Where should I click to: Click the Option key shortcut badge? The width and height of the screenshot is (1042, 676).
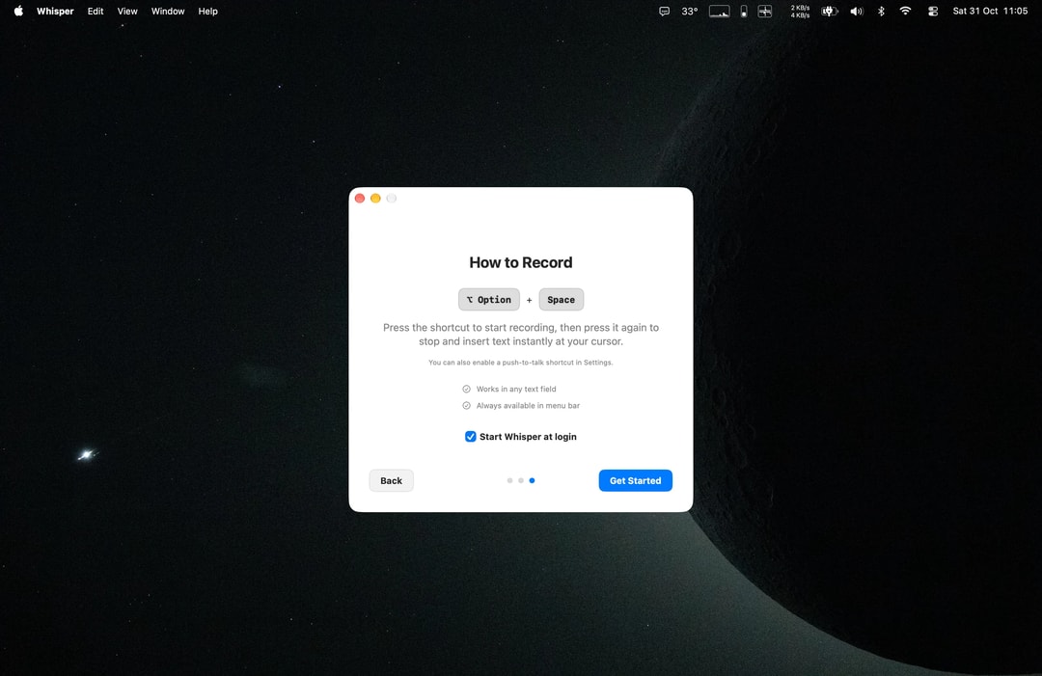(x=489, y=300)
